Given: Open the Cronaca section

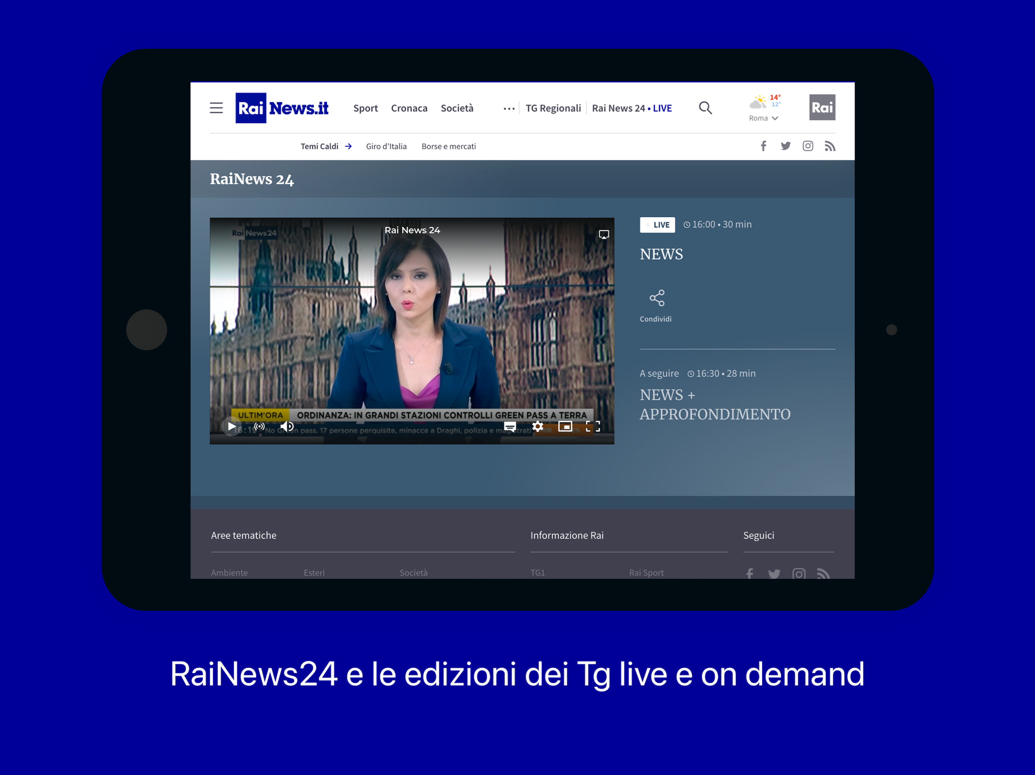Looking at the screenshot, I should click(x=409, y=109).
